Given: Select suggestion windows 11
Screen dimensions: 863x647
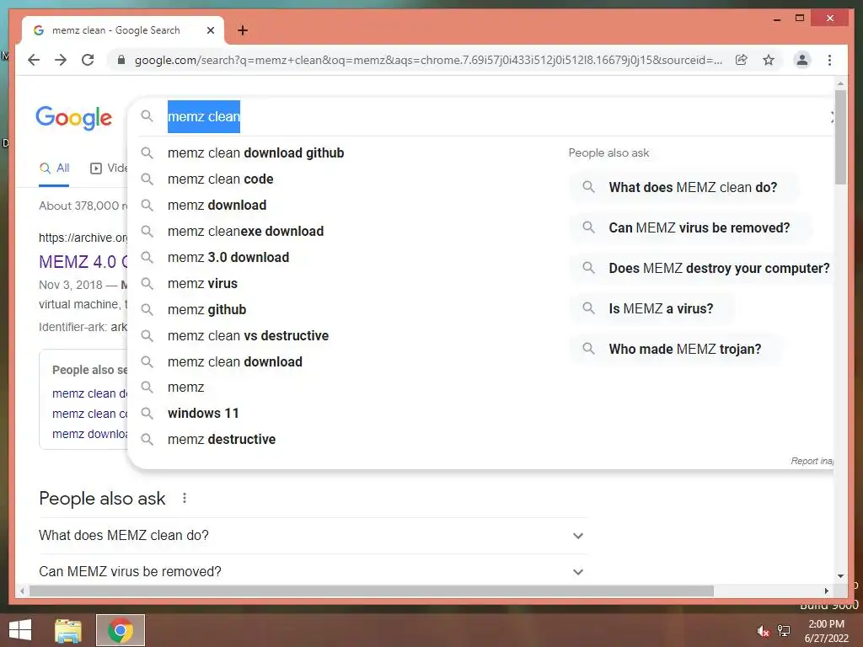Looking at the screenshot, I should 203,413.
